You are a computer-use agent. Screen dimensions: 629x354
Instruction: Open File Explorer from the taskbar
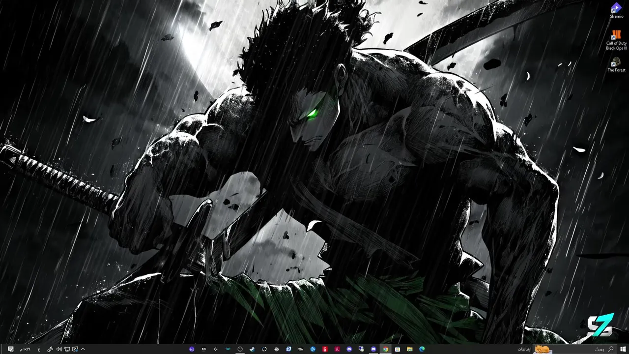click(409, 349)
